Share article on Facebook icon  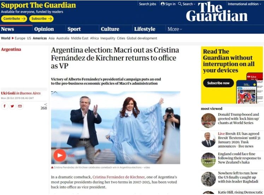(x=5, y=106)
